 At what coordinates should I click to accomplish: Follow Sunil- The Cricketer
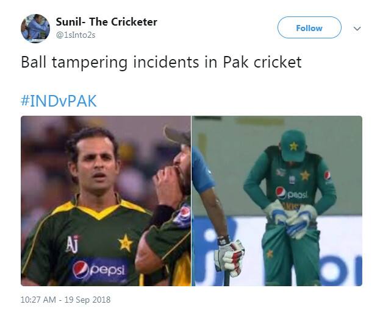coord(309,27)
